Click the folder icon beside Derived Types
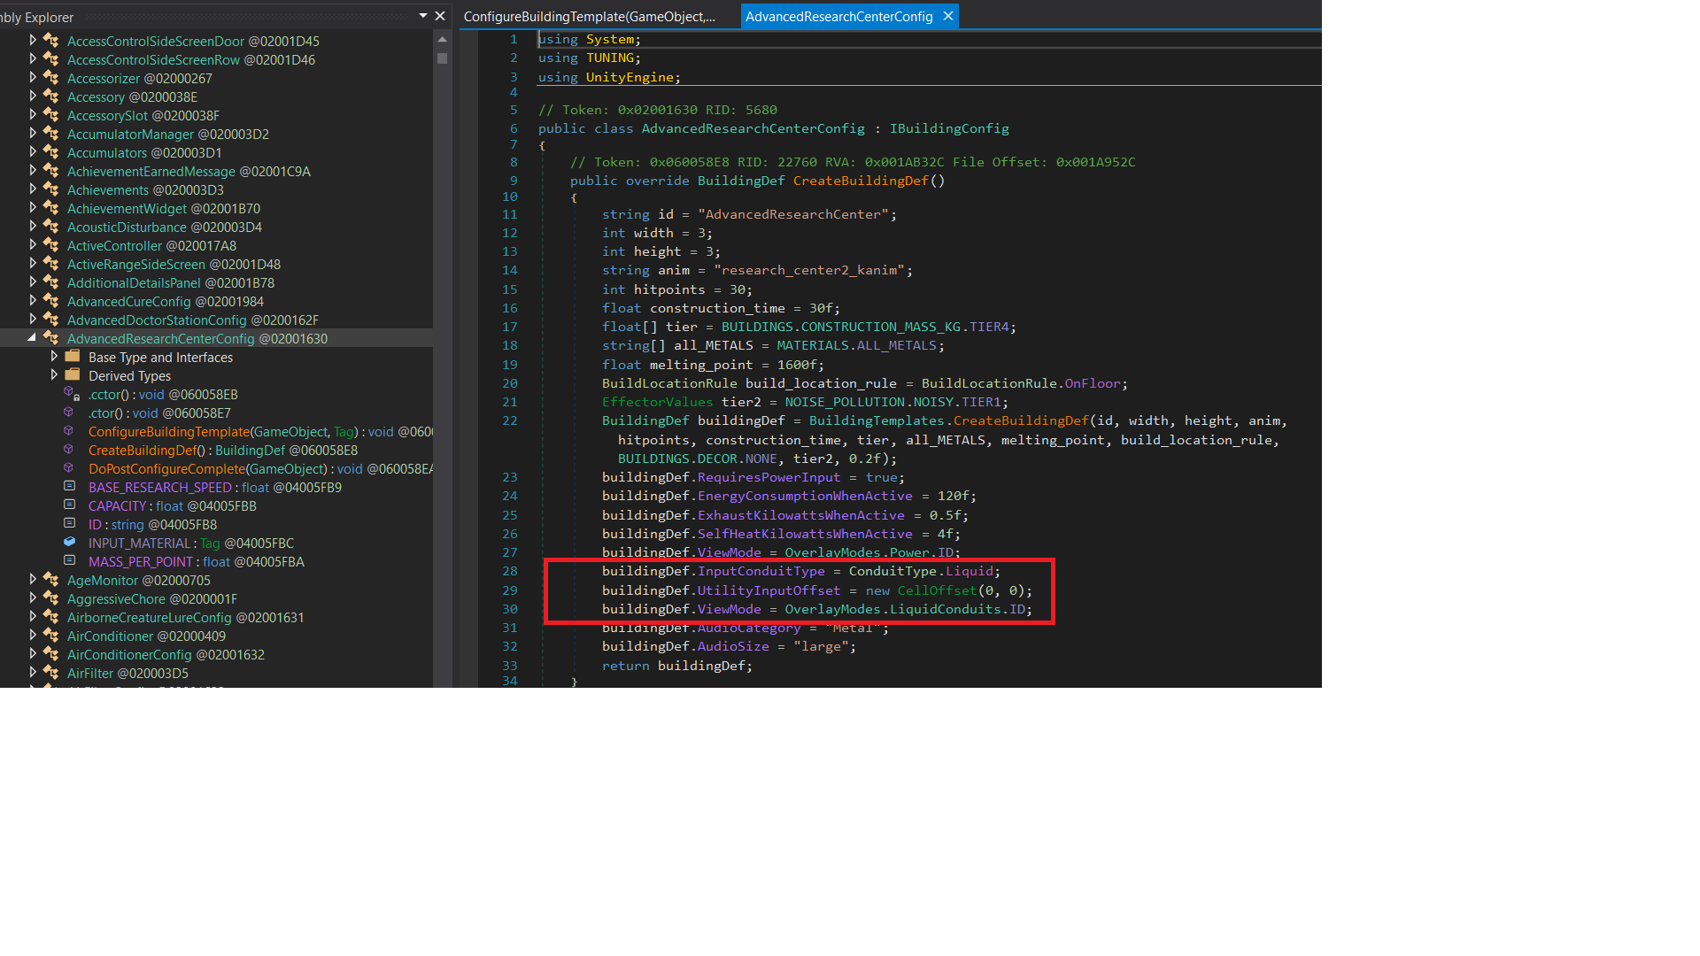Screen dimensions: 1700x956 point(73,375)
